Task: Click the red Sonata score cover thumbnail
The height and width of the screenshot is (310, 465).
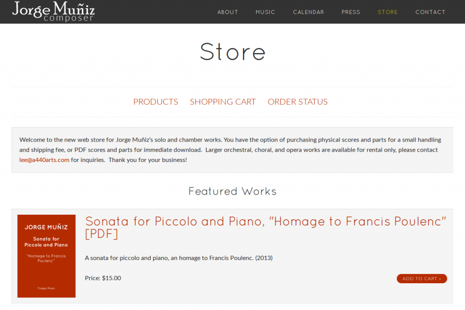Action: 46,256
